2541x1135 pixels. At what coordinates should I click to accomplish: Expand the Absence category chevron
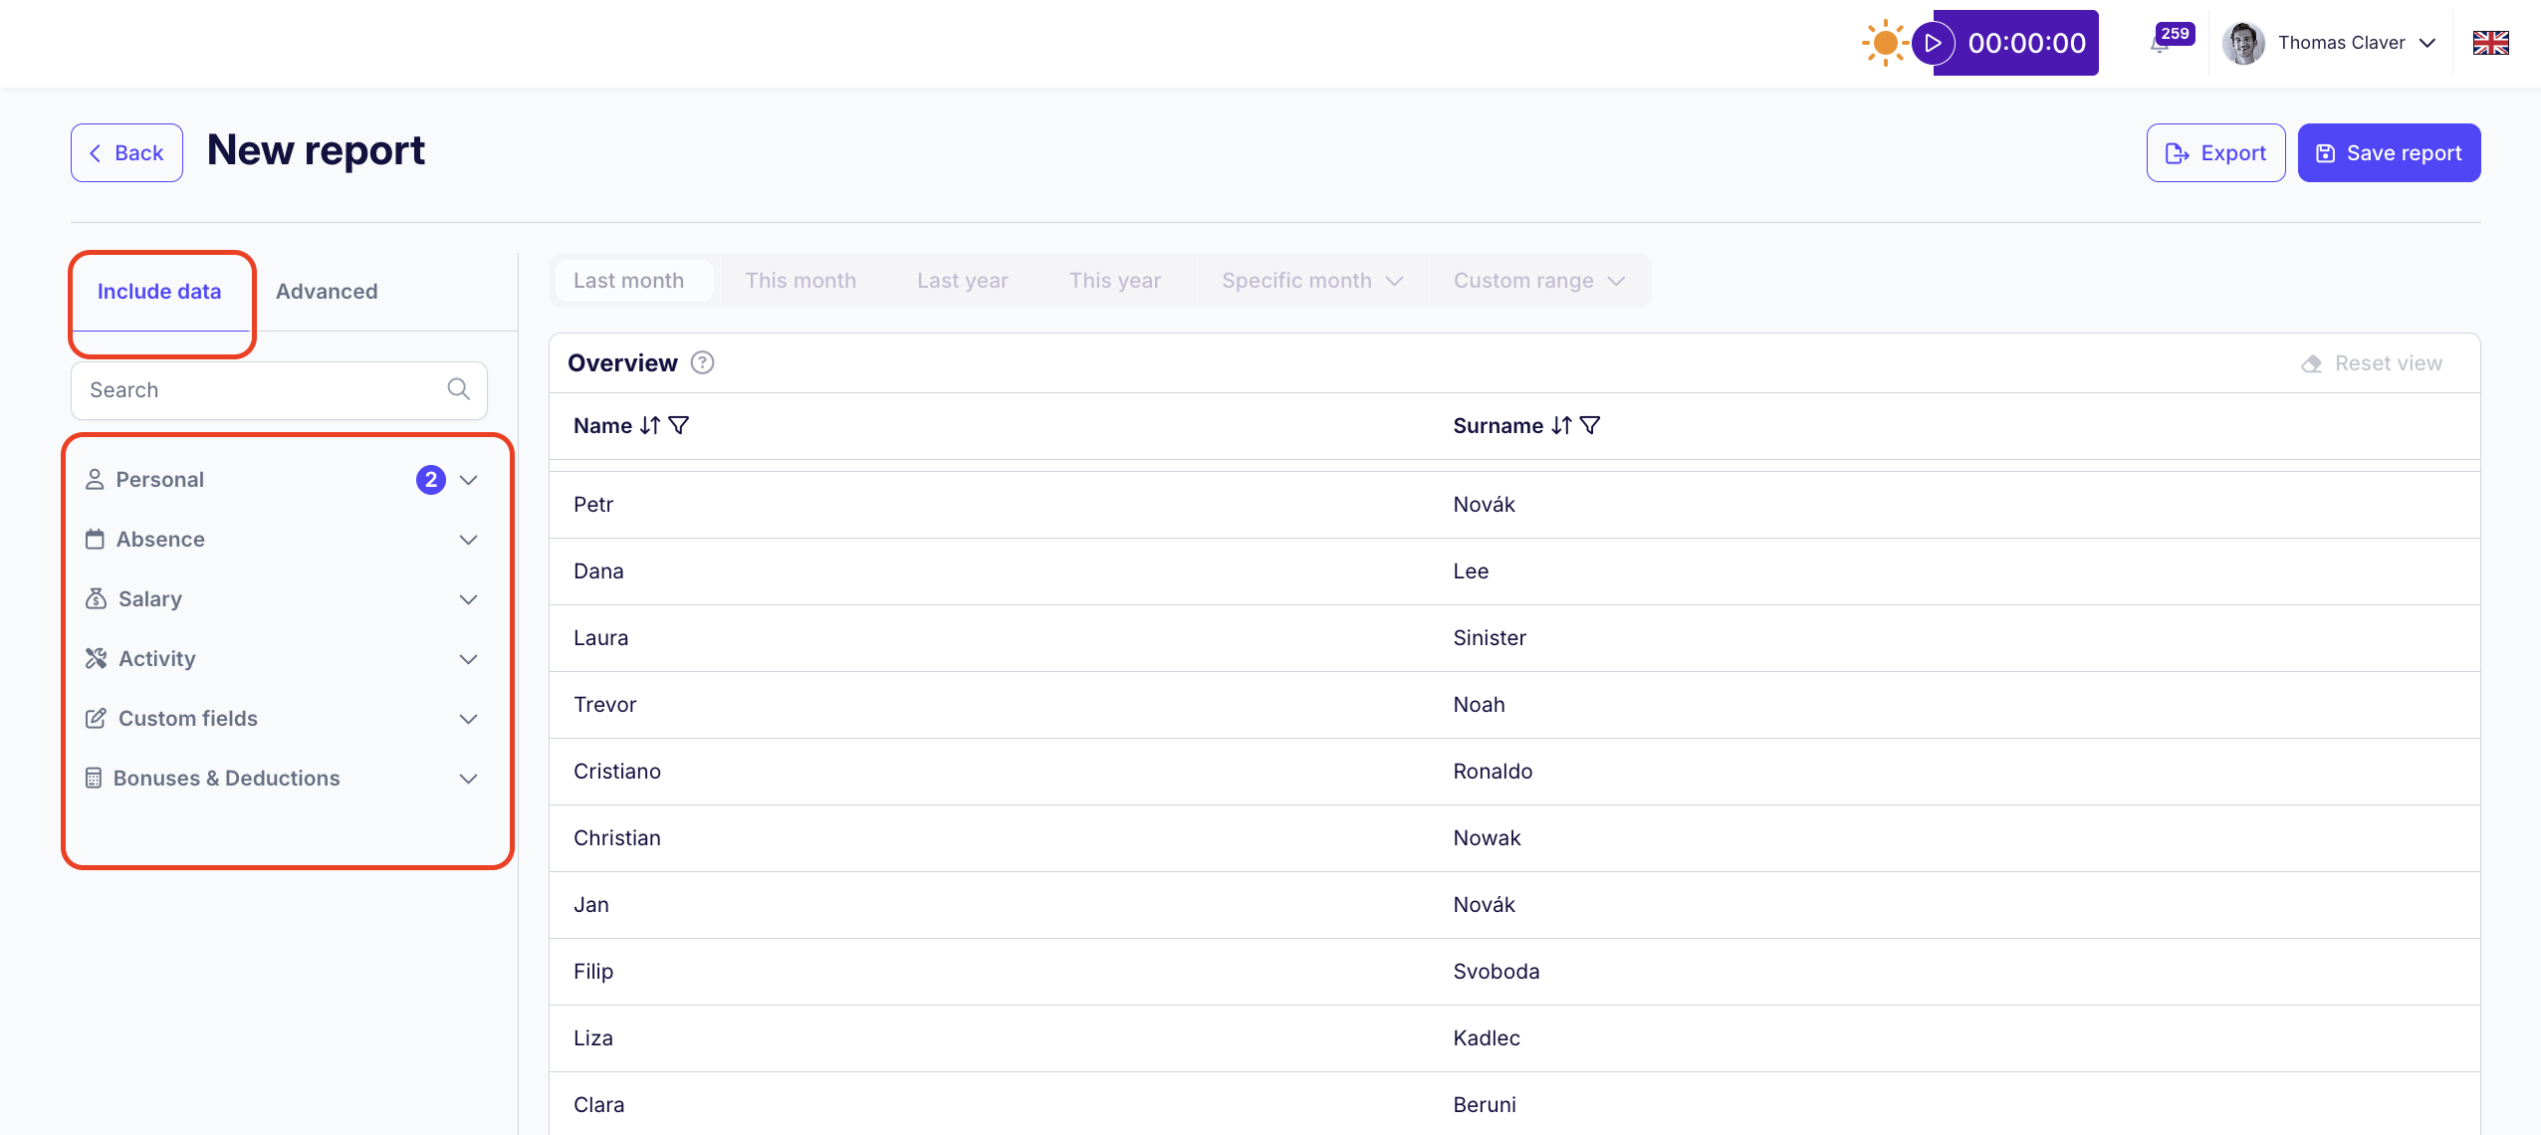click(x=469, y=540)
